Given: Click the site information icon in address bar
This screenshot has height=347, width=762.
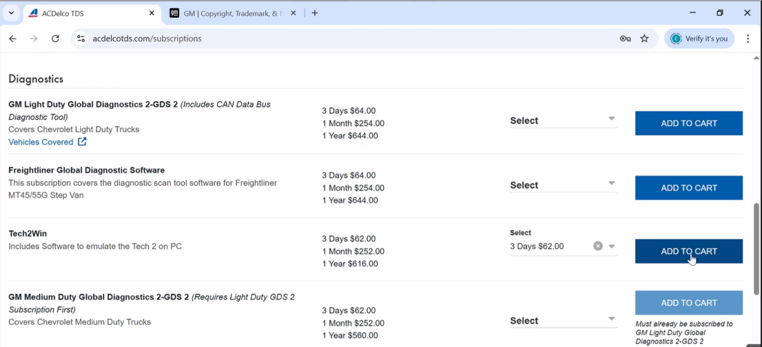Looking at the screenshot, I should pyautogui.click(x=81, y=38).
